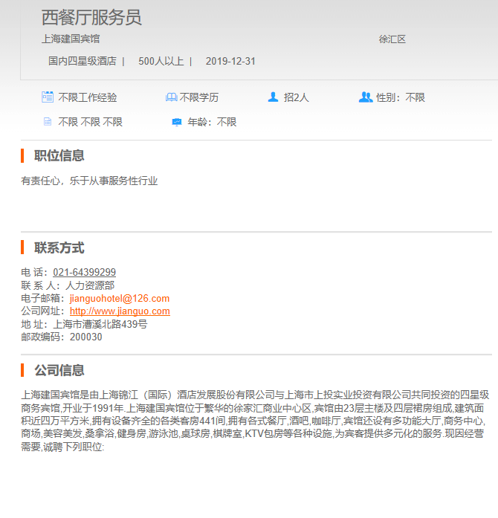Select the company name 上海建国宾馆 under the title
The width and height of the screenshot is (498, 518).
(71, 39)
